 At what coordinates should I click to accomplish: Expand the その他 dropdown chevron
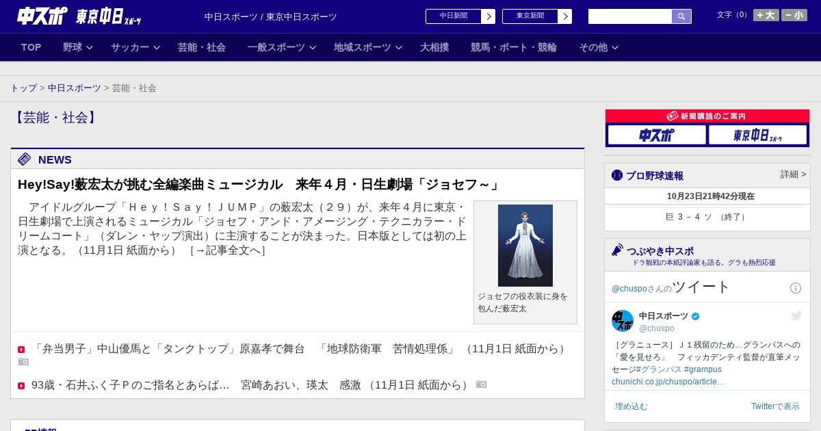[615, 47]
